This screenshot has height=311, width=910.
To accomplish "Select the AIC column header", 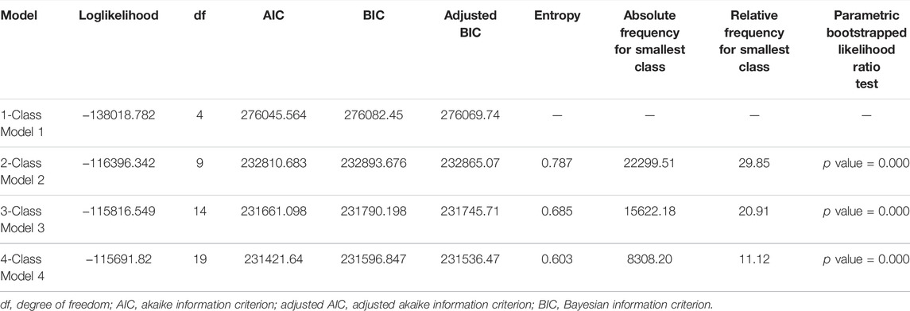I will (273, 16).
